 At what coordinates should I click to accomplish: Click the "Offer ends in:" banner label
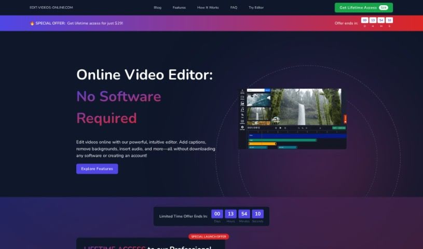pos(346,23)
